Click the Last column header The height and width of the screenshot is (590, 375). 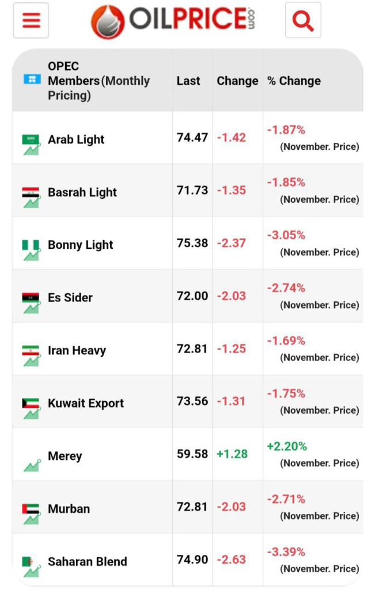pyautogui.click(x=188, y=81)
